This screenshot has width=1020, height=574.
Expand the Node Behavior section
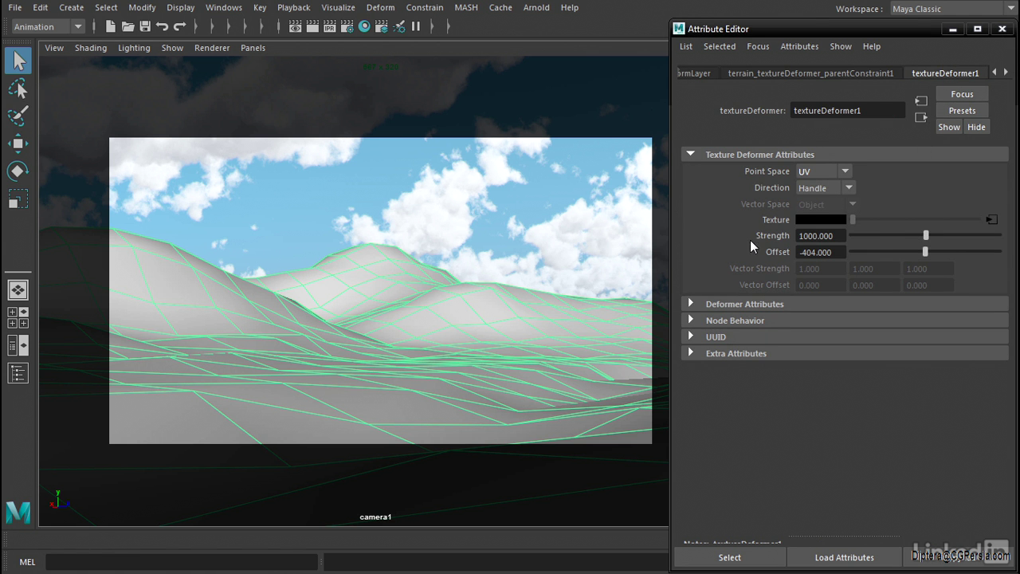(x=691, y=320)
